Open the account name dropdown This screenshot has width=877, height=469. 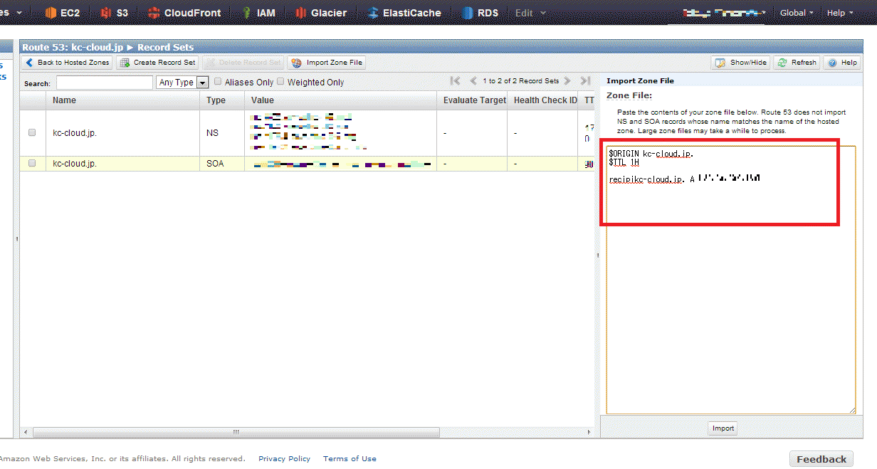pyautogui.click(x=725, y=13)
